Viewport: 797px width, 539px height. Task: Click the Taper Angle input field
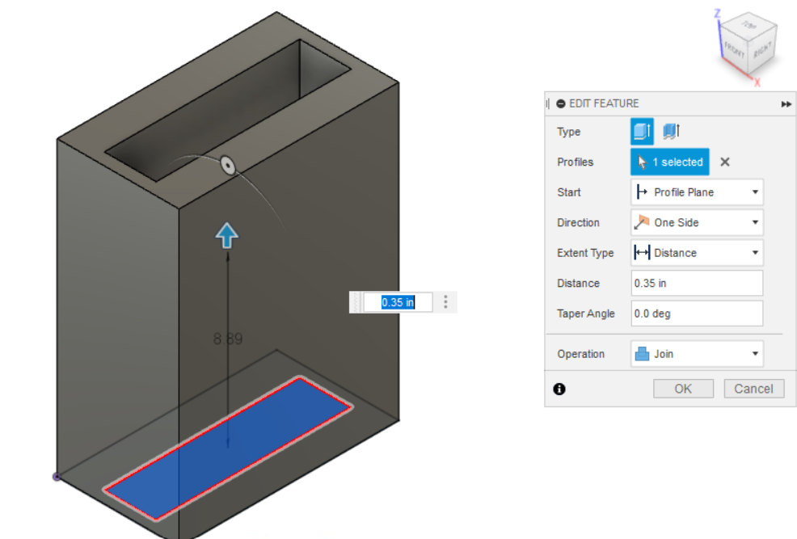[697, 314]
